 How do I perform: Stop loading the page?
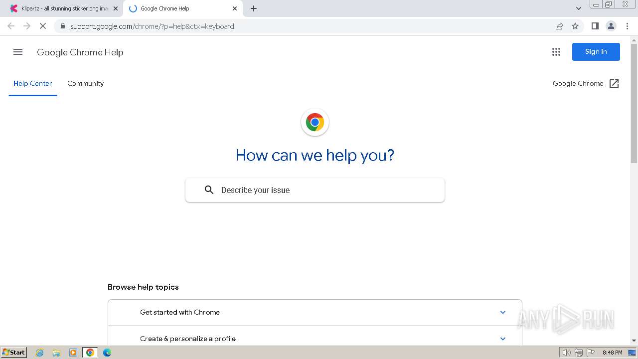pyautogui.click(x=43, y=26)
